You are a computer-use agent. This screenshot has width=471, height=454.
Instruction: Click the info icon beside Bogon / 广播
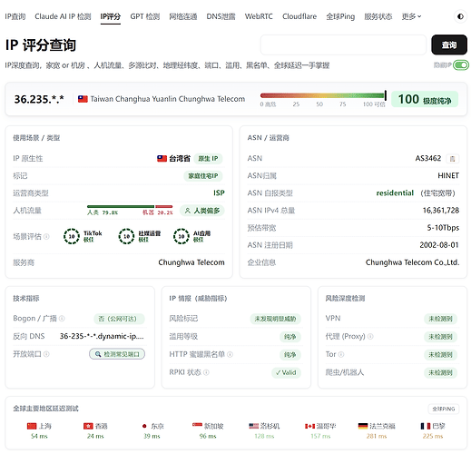tap(62, 319)
